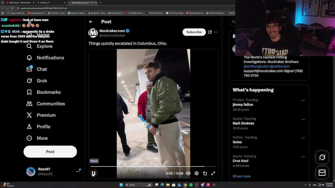This screenshot has width=335, height=188.
Task: Open the FIFA 23 FUT Card Cr... bookmark
Action: coord(154,13)
